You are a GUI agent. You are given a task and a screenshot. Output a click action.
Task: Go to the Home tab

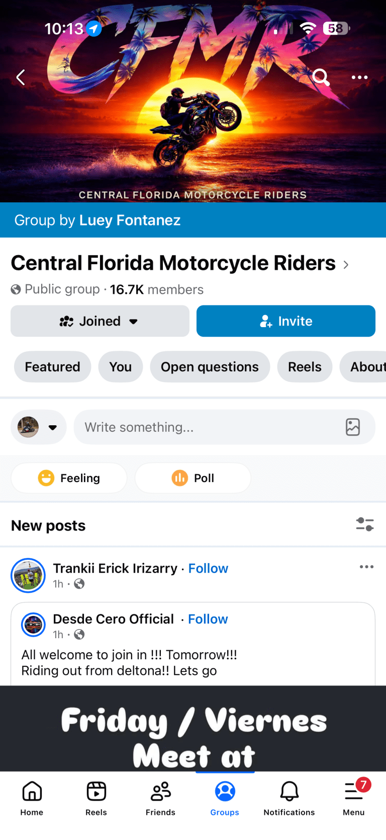pyautogui.click(x=32, y=797)
